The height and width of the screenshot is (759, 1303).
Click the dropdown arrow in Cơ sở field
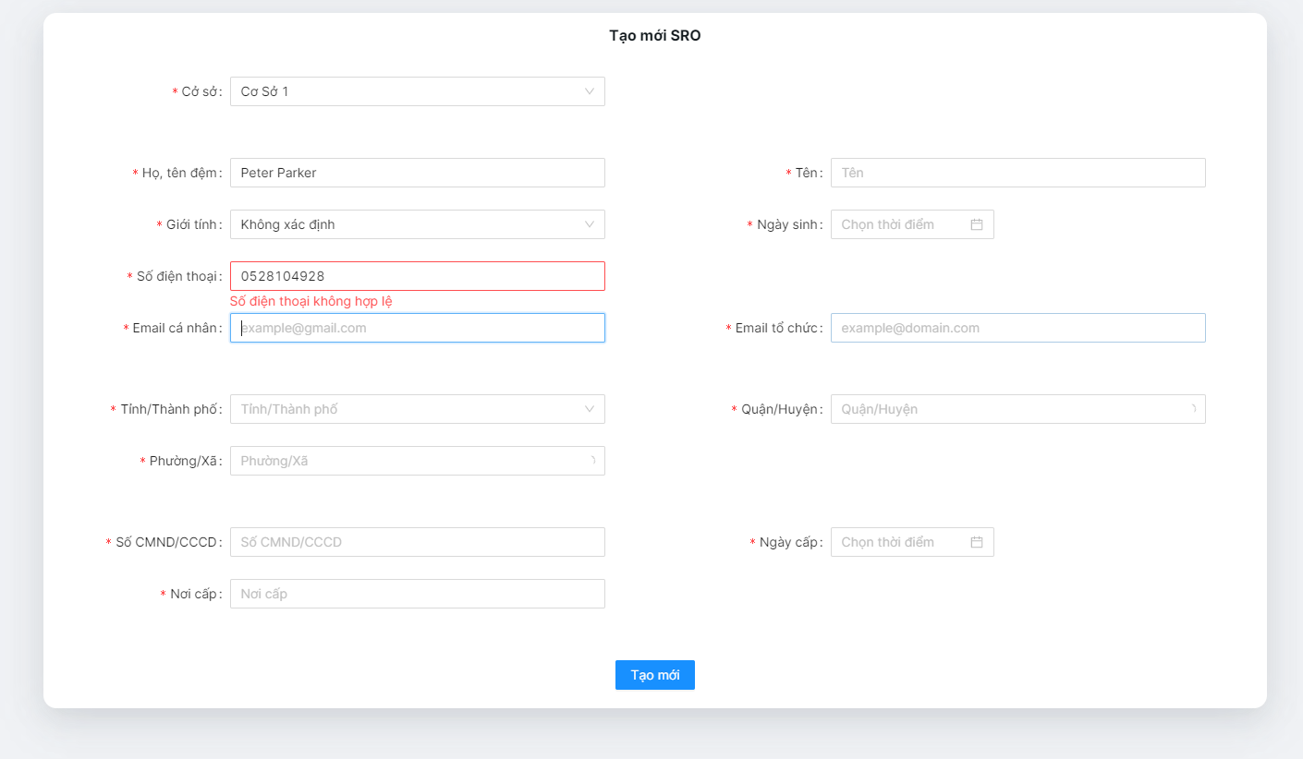coord(590,91)
